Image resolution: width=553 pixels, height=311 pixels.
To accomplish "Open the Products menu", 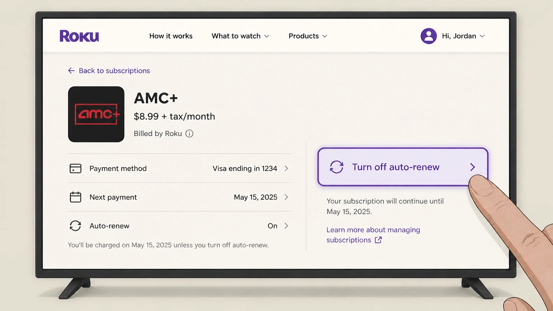I will point(308,36).
